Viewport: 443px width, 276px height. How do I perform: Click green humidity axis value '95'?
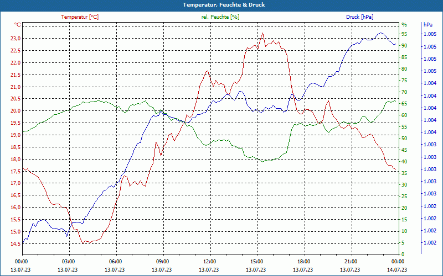404,34
